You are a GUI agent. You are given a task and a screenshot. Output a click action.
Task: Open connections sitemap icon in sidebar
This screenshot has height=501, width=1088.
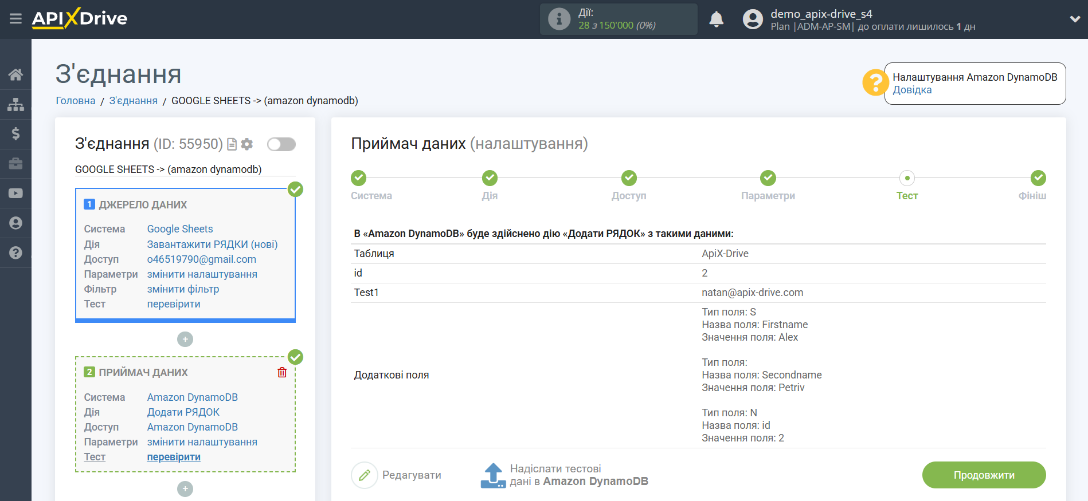pos(15,104)
